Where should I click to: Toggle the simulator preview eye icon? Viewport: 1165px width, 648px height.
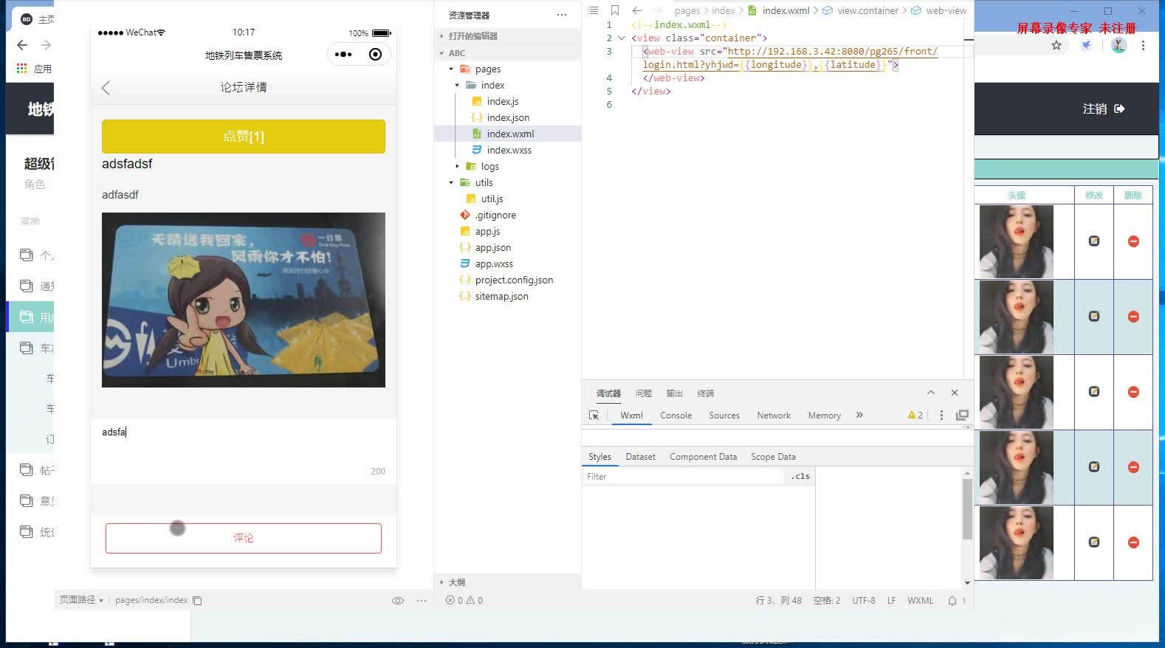(x=398, y=601)
